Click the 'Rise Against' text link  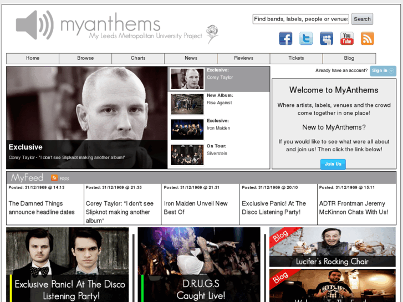click(x=219, y=103)
